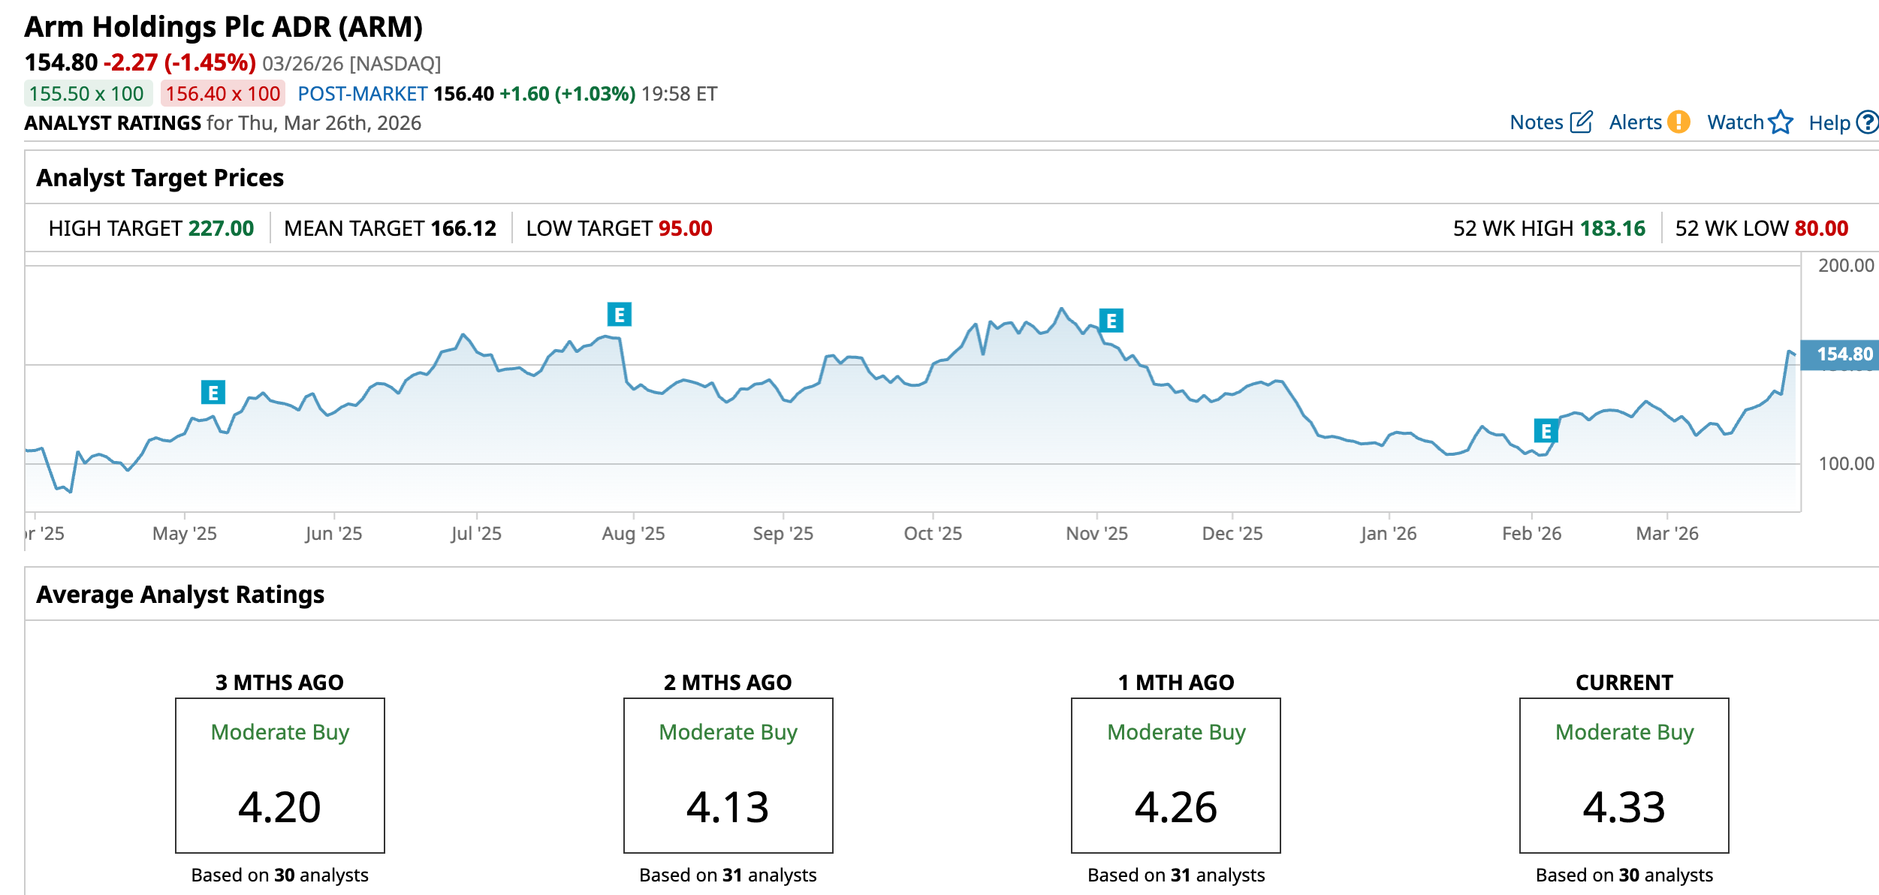Click the chart peak near Nov '25
Screen dimensions: 1879x895
(1061, 309)
